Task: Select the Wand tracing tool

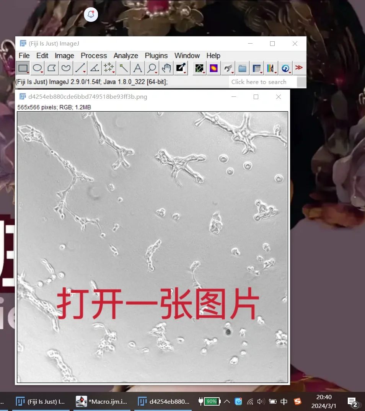Action: click(x=123, y=68)
